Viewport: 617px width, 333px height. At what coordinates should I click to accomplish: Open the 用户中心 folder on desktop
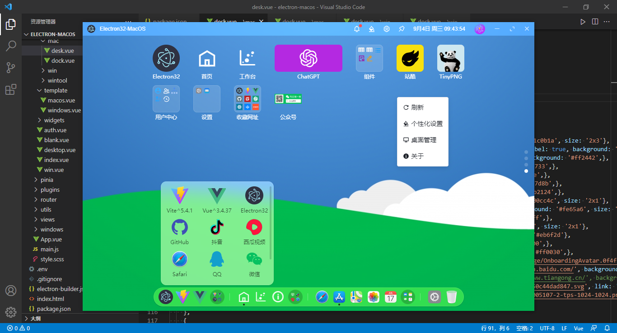point(166,99)
